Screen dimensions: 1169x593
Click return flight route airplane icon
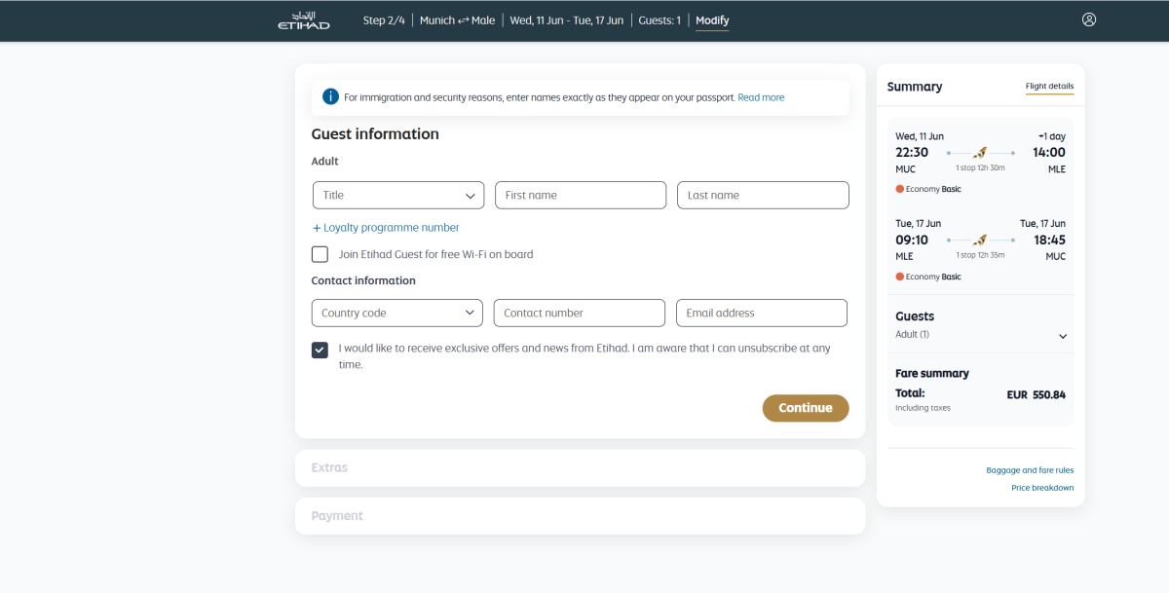pyautogui.click(x=980, y=240)
